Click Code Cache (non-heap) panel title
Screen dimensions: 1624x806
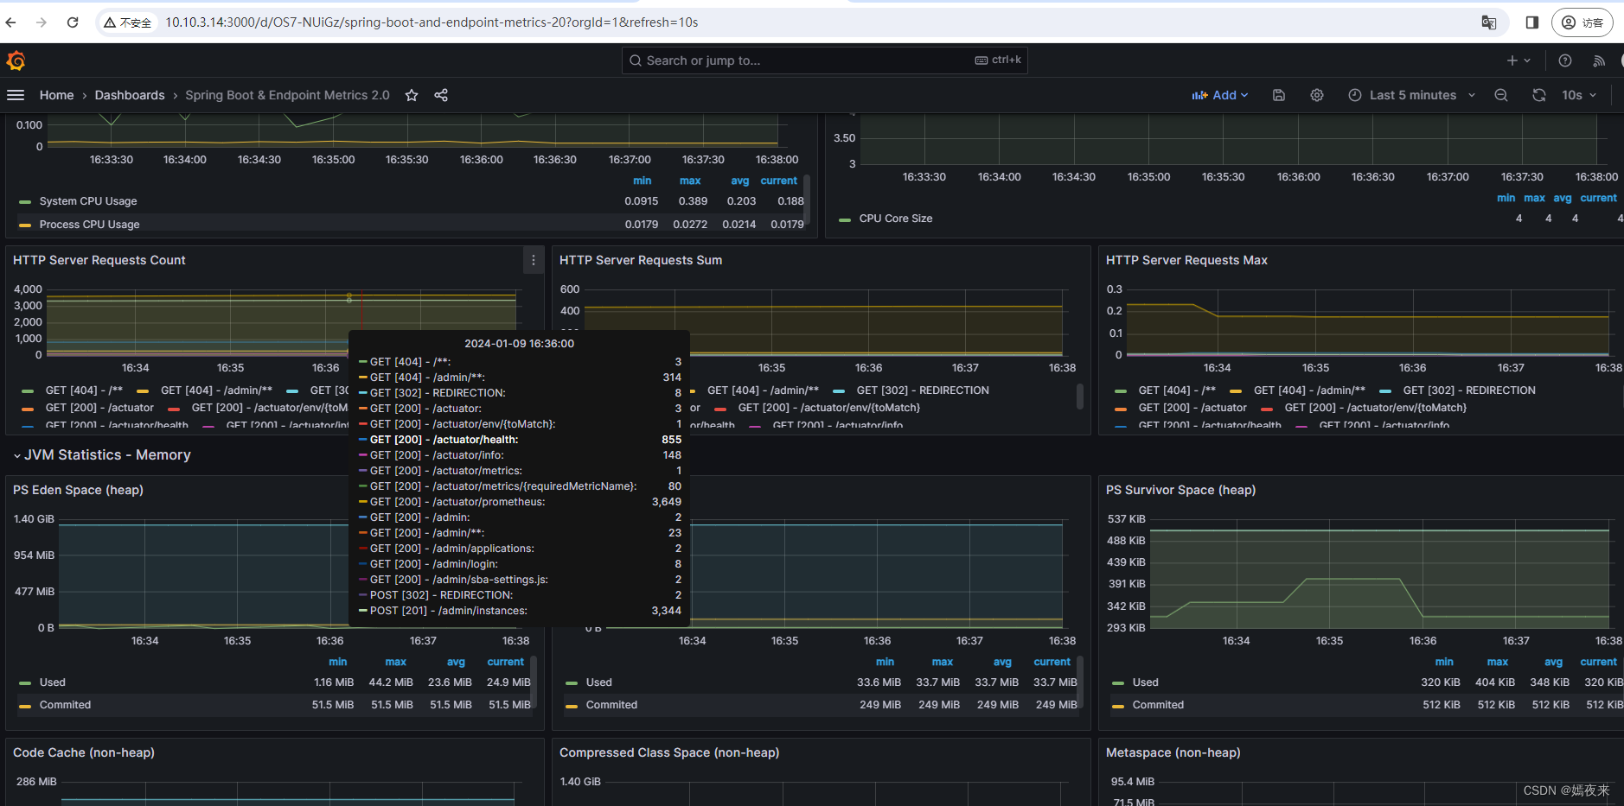[84, 752]
